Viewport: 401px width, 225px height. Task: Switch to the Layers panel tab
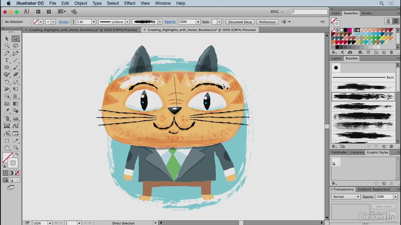click(x=336, y=58)
